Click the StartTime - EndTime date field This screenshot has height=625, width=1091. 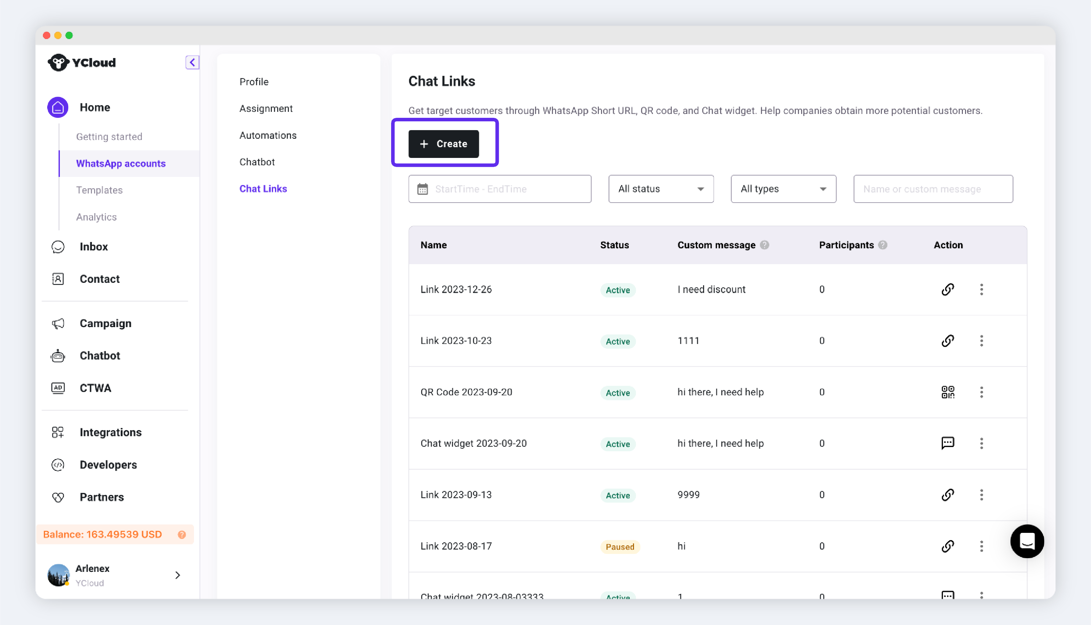pos(500,189)
